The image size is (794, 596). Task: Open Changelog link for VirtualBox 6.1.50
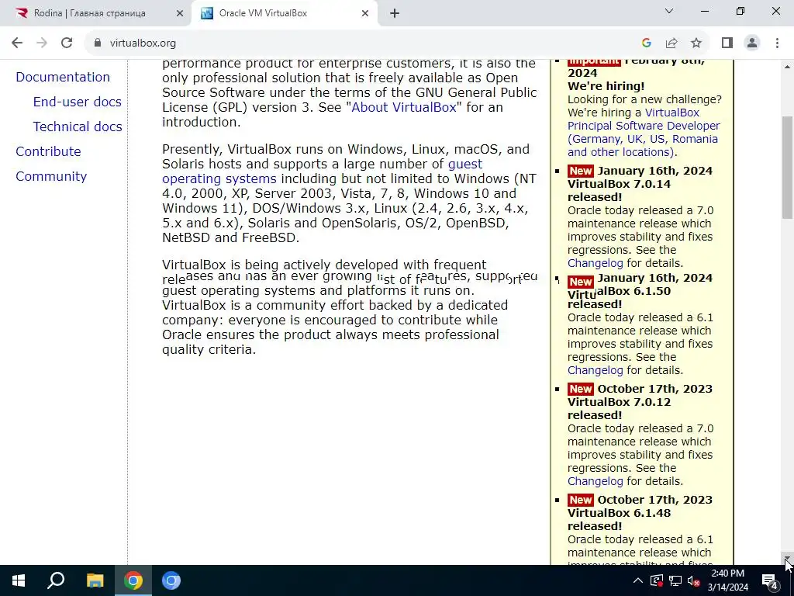(x=595, y=370)
